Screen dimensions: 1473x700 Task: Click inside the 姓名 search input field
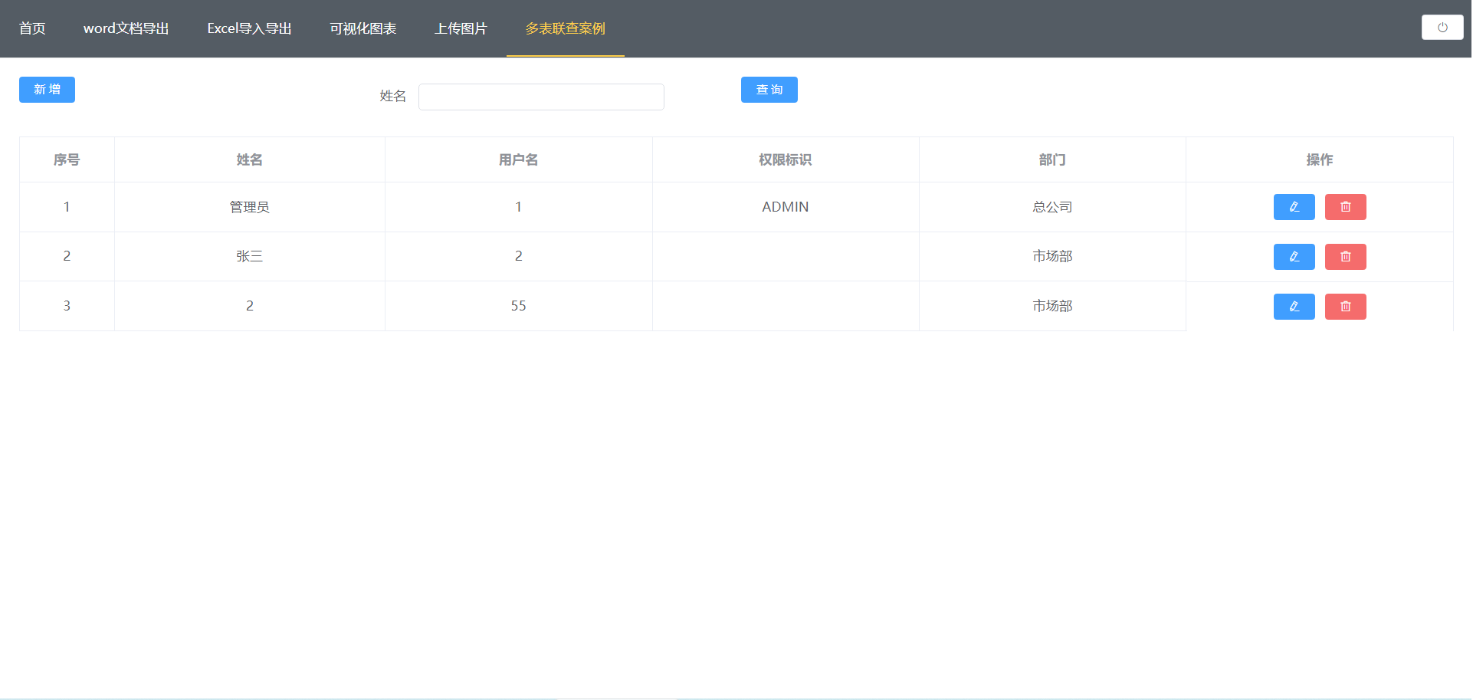click(540, 97)
